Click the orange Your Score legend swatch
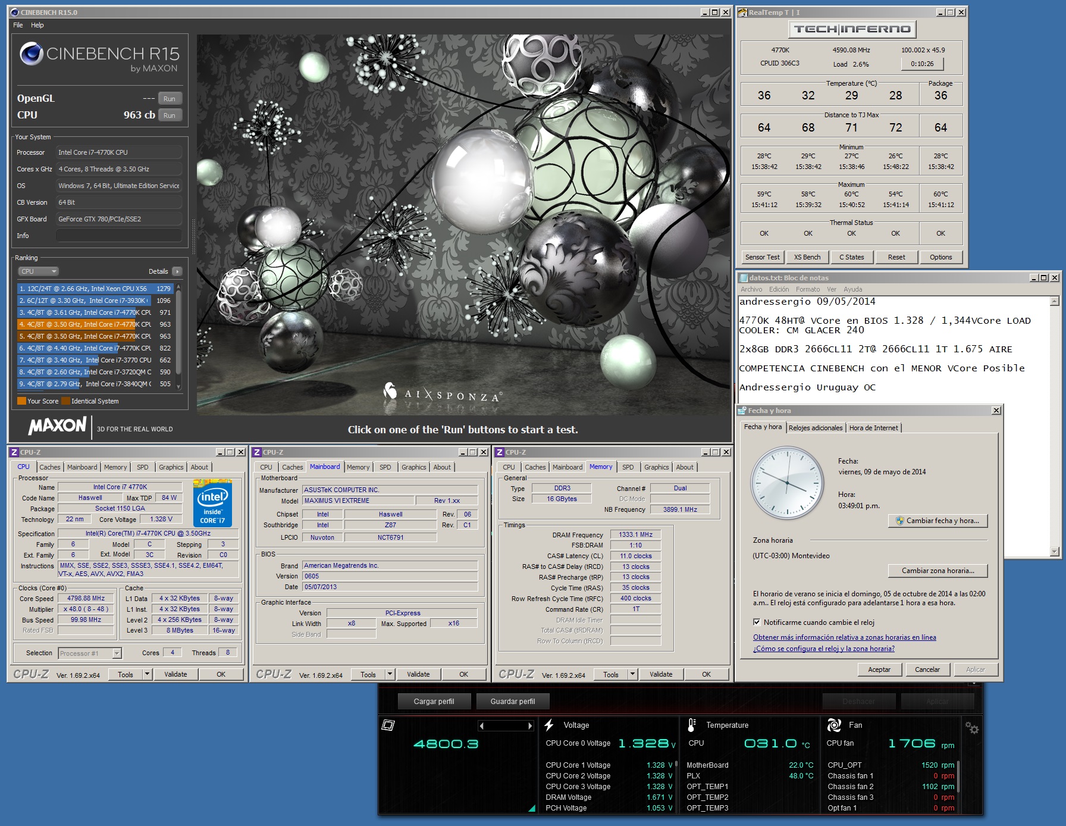 (x=21, y=401)
